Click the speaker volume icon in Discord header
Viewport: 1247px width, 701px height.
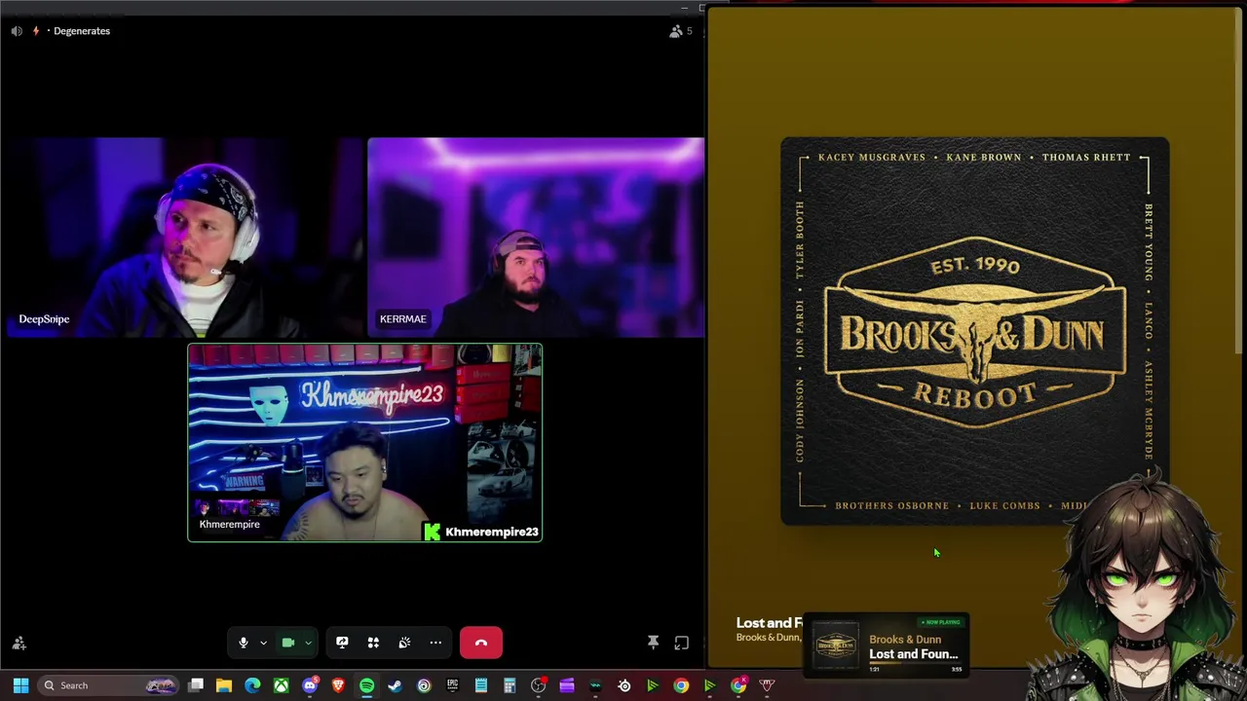17,31
